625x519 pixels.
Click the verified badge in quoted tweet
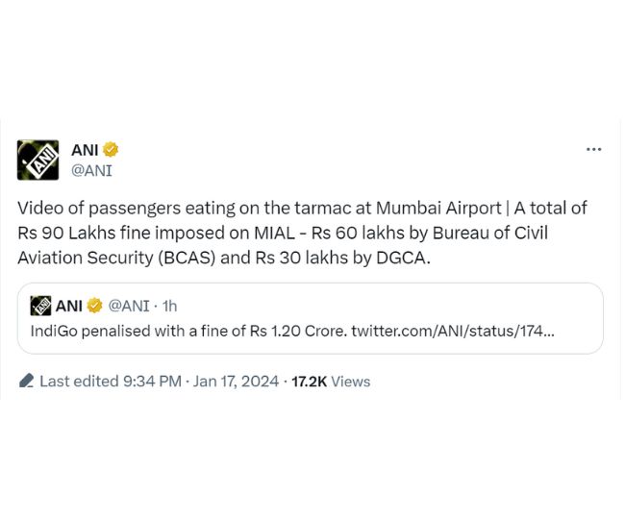coord(95,306)
